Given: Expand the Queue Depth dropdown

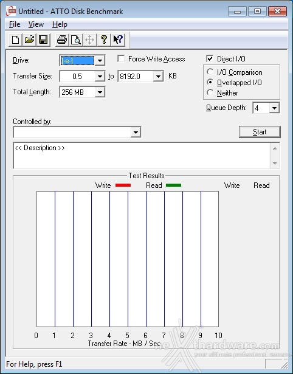Looking at the screenshot, I should 274,108.
